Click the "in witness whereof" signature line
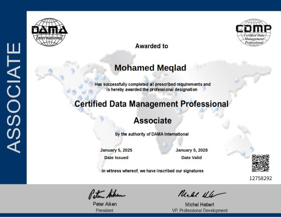The width and height of the screenshot is (281, 218). pyautogui.click(x=153, y=171)
